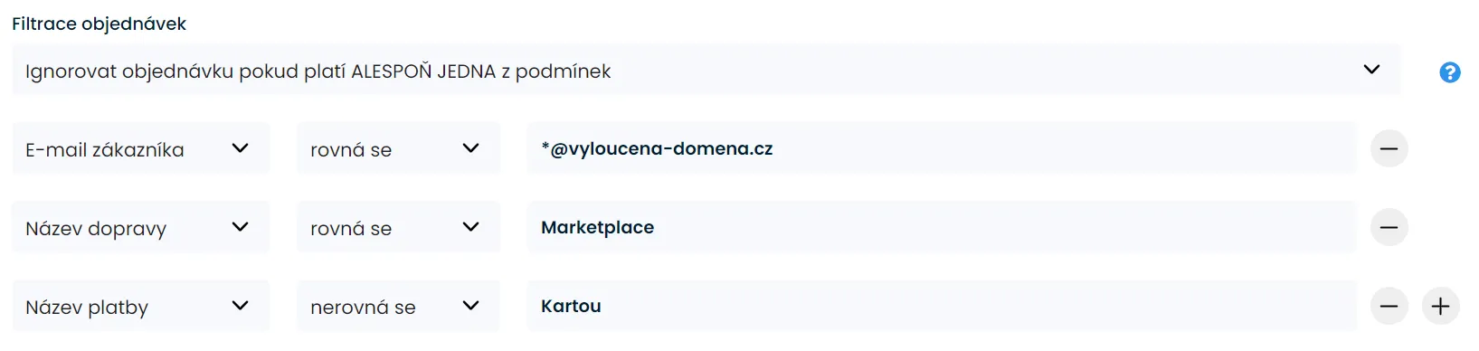Open the rovná se operator in e-mail row
Screen dimensions: 1479x351
click(398, 148)
